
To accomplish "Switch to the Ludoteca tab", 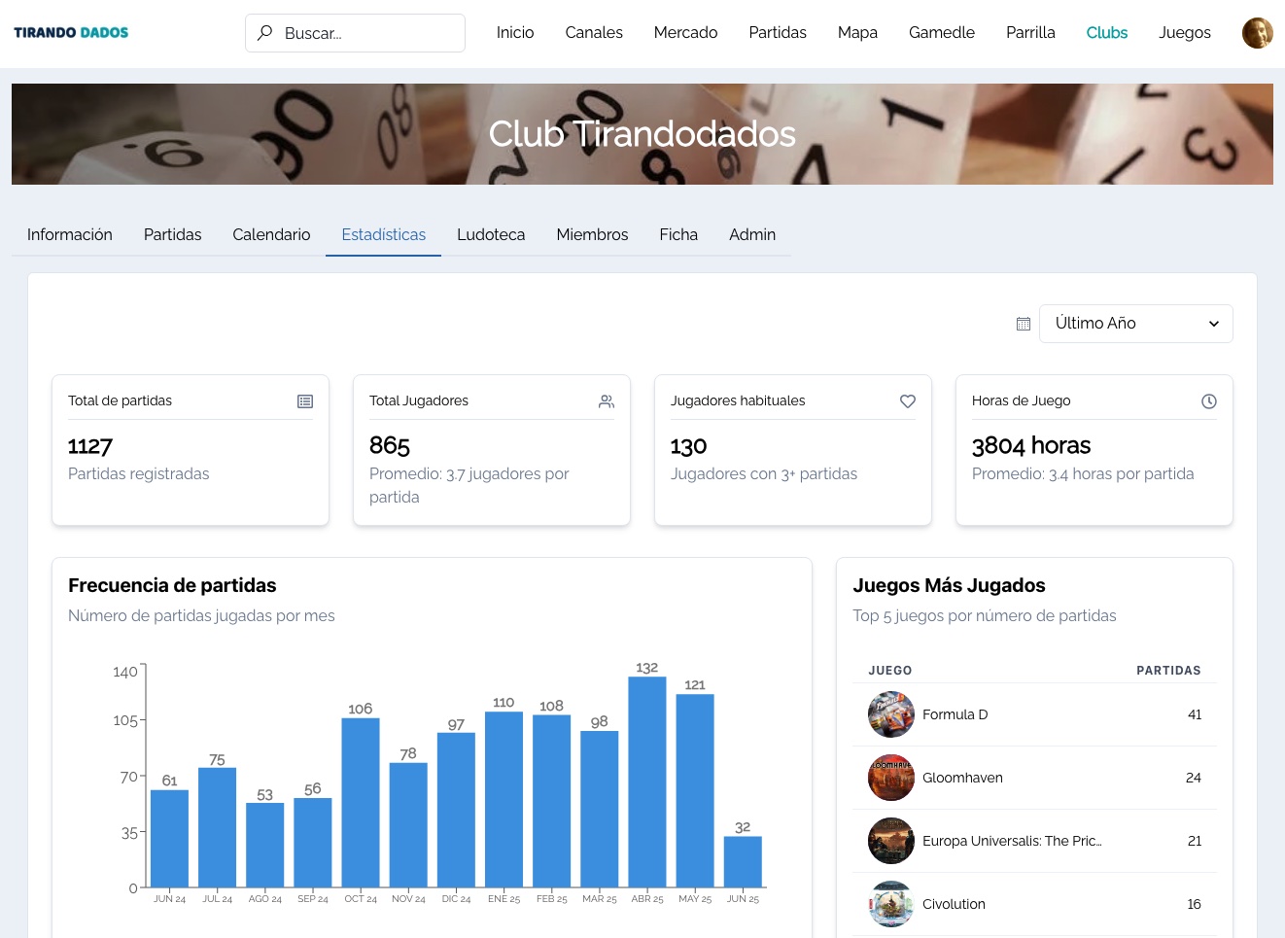I will pos(491,234).
